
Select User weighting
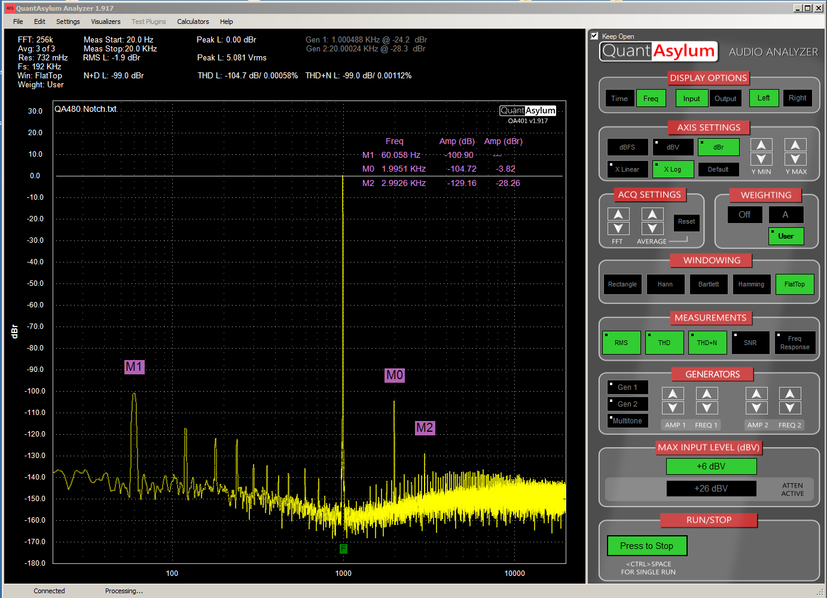click(786, 236)
